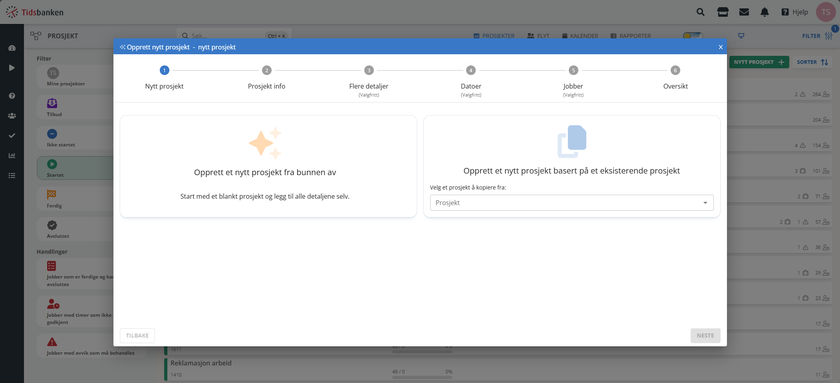
Task: Open the store icon in top bar
Action: [723, 12]
